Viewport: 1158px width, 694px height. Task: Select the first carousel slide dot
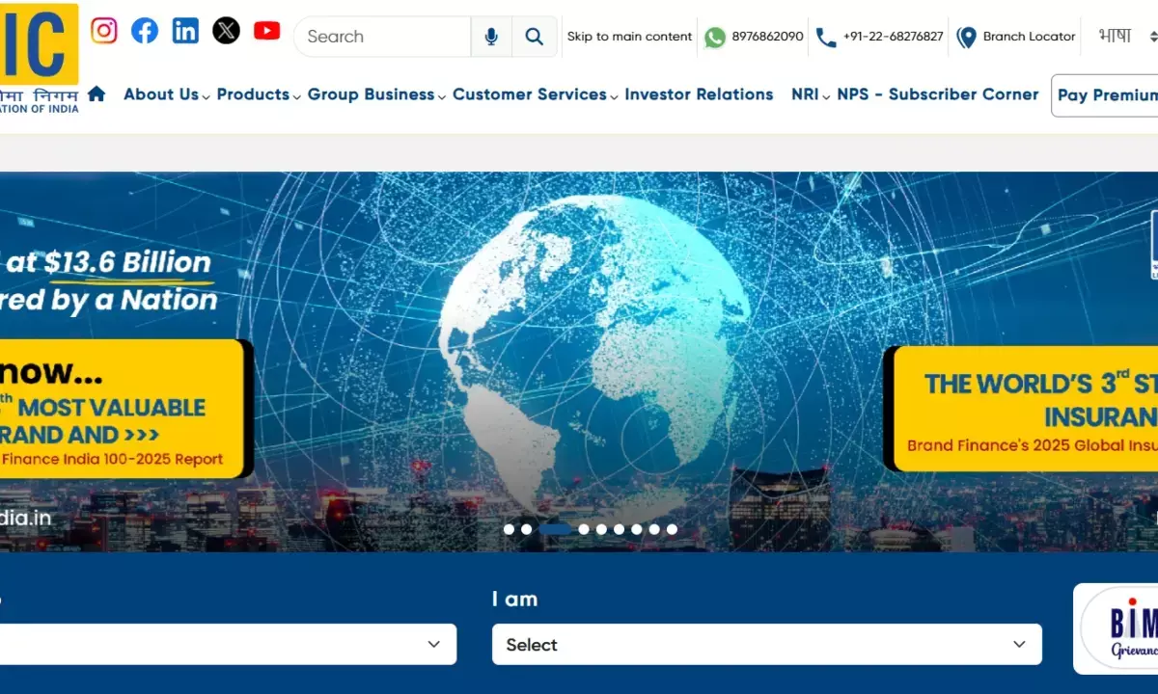point(509,529)
